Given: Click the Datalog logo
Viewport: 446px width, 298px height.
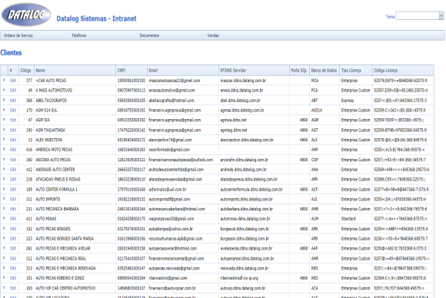Looking at the screenshot, I should 26,15.
